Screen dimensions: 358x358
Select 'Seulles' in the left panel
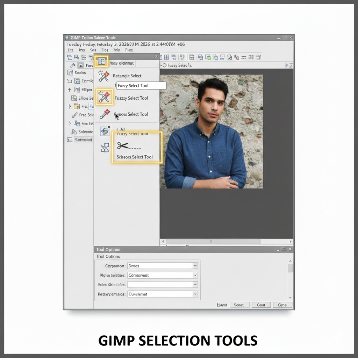(x=80, y=73)
